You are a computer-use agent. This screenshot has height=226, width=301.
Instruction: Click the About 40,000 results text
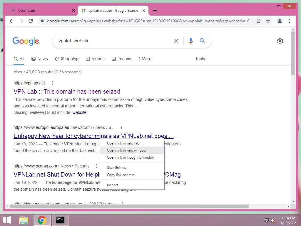(47, 72)
